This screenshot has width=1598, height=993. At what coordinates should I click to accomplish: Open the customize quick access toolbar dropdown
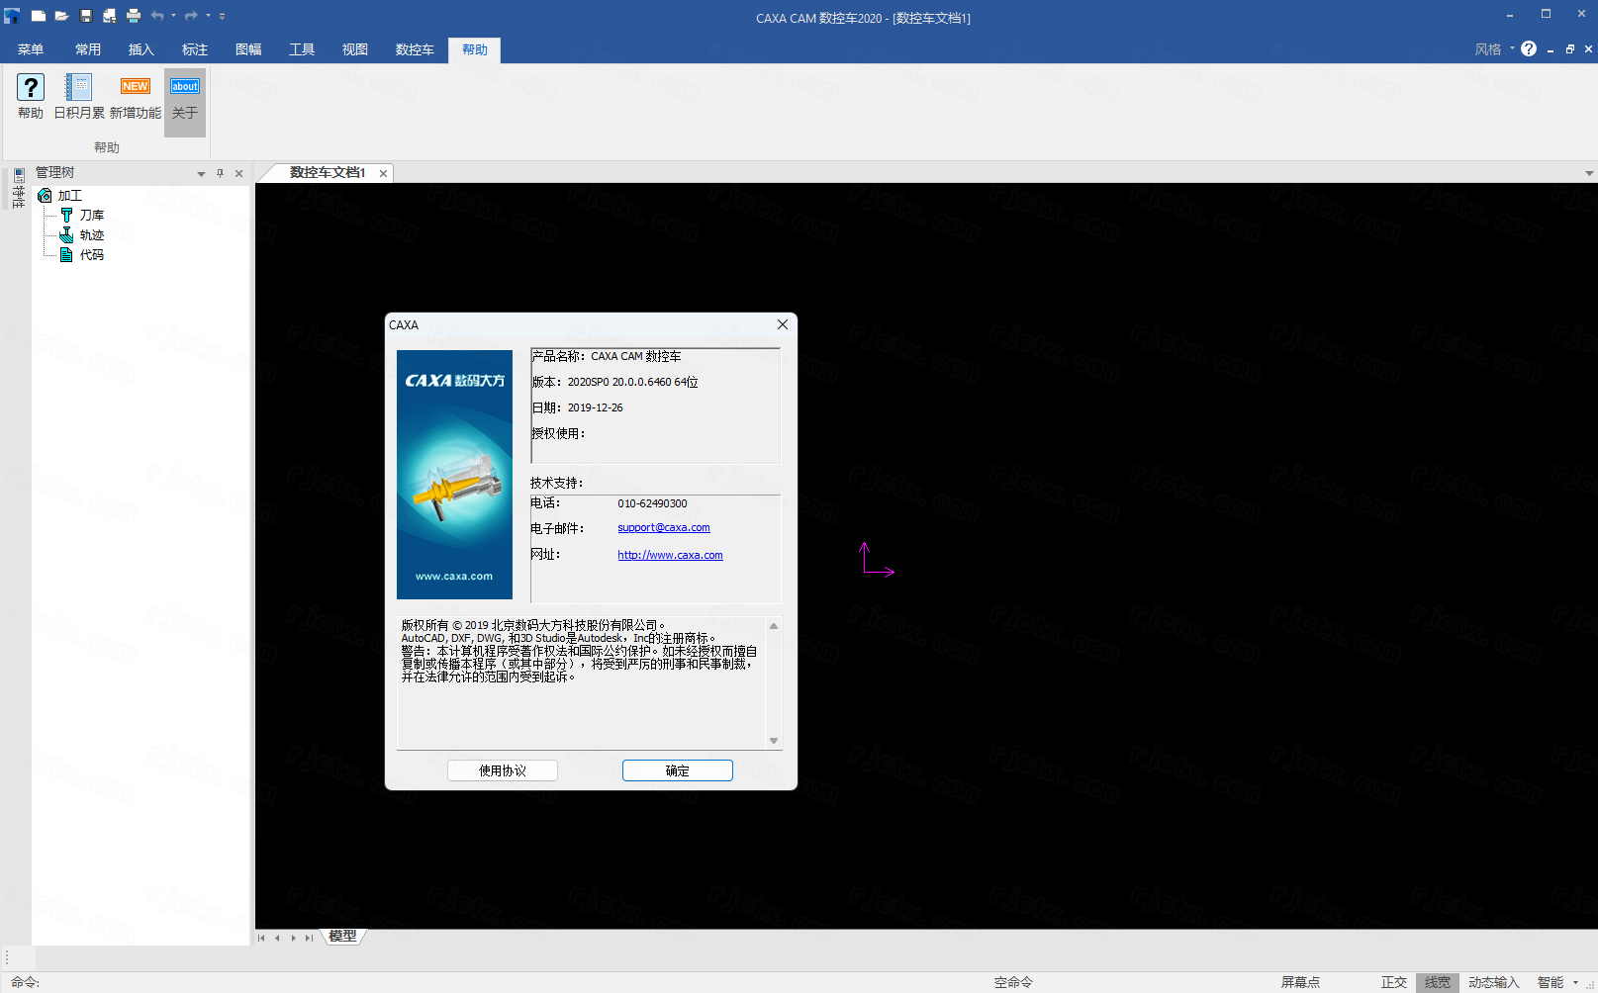222,16
